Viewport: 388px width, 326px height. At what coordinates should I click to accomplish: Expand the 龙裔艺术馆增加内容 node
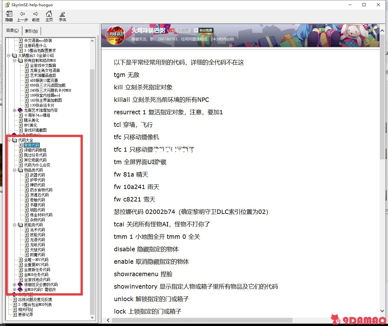tap(15, 110)
